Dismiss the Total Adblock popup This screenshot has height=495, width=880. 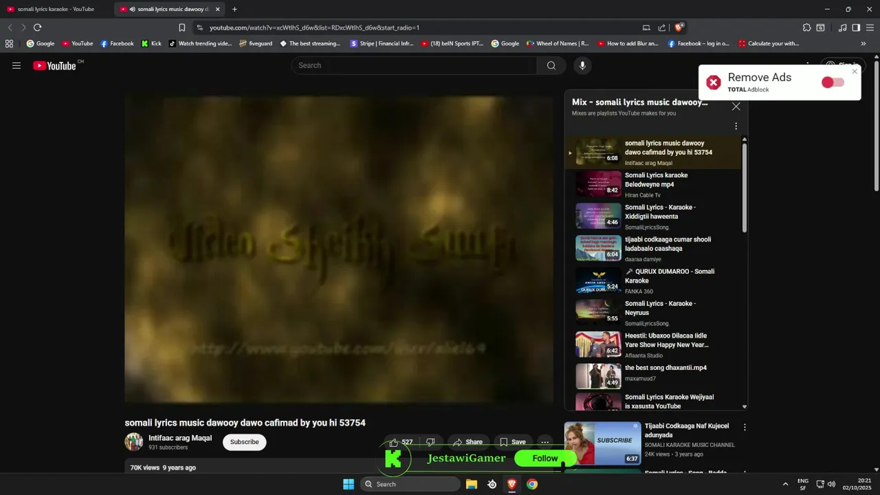pos(855,71)
